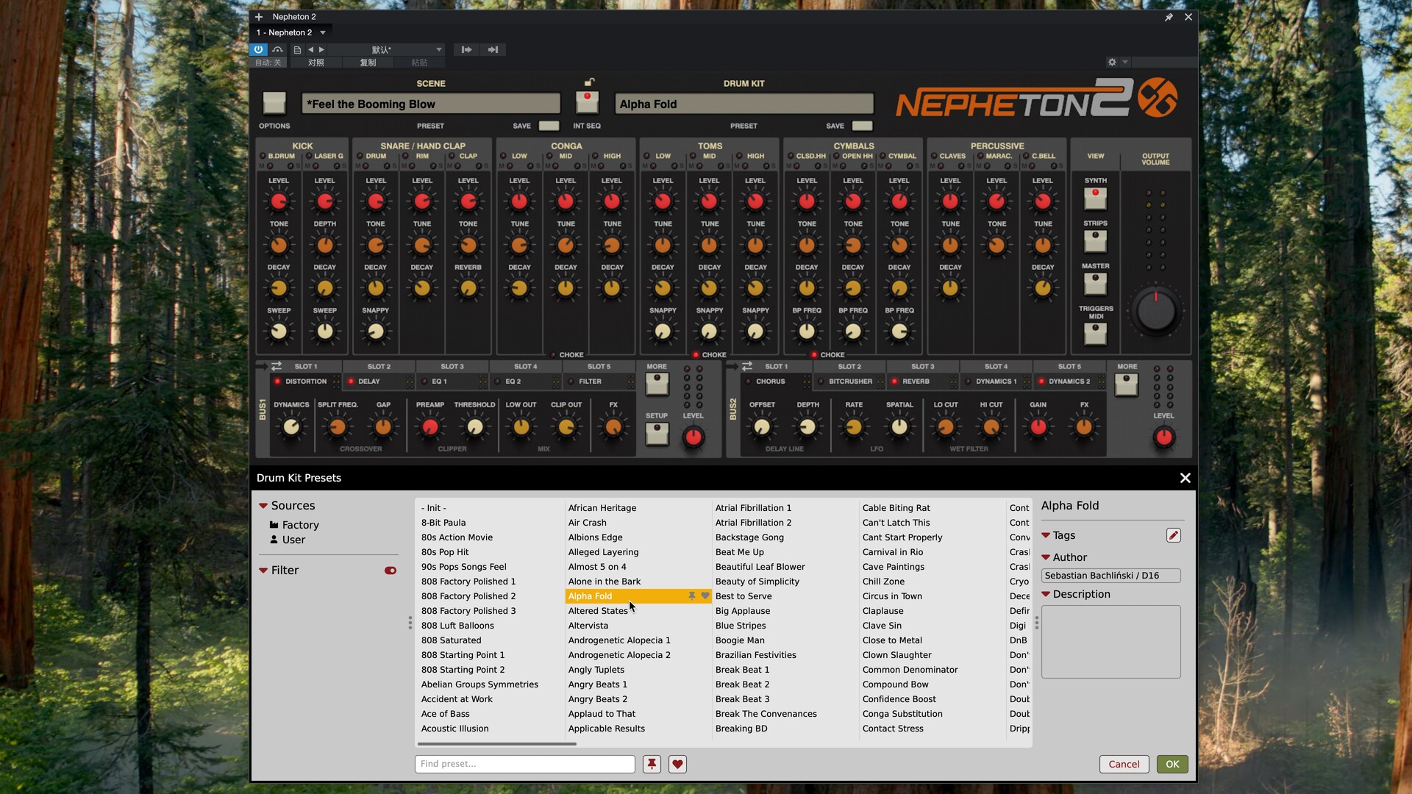Viewport: 1412px width, 794px height.
Task: Go to the next host preset arrow
Action: (x=321, y=50)
